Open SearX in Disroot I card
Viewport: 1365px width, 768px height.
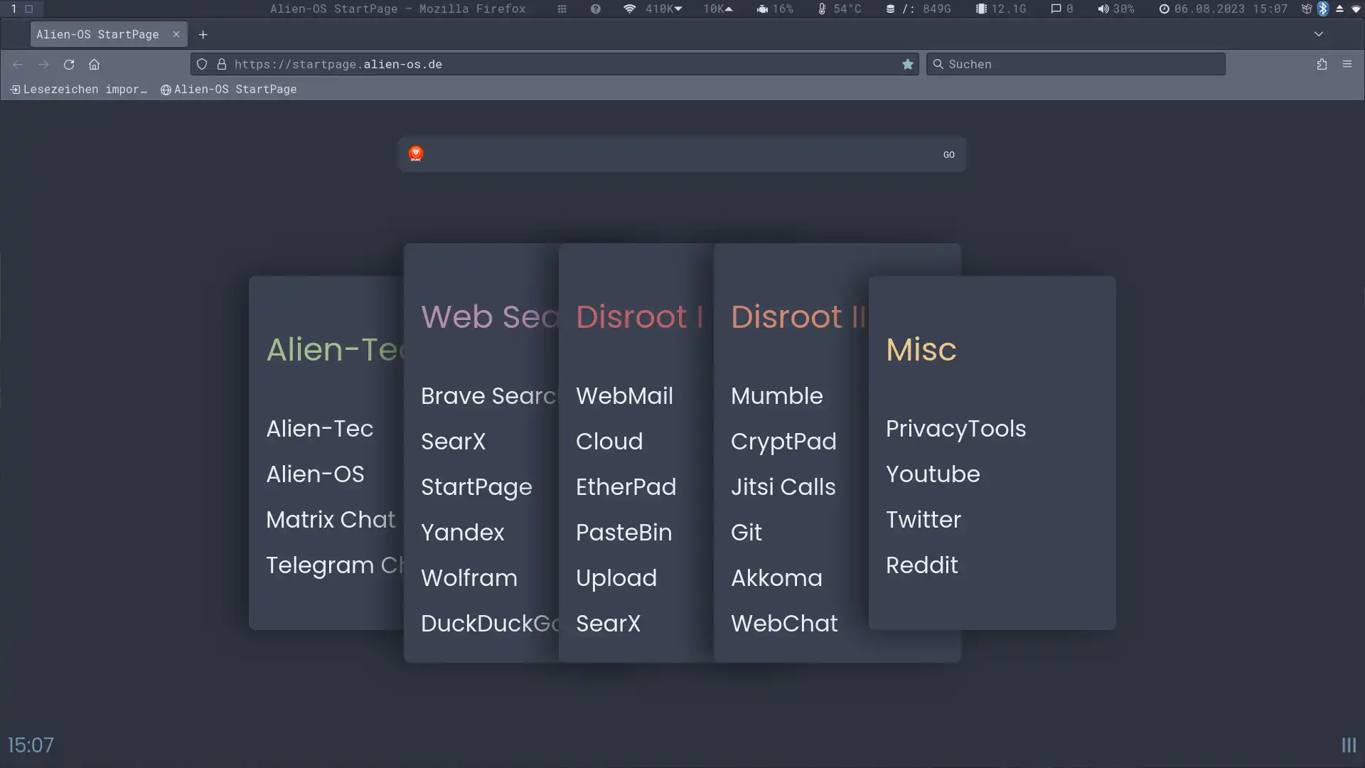click(608, 624)
